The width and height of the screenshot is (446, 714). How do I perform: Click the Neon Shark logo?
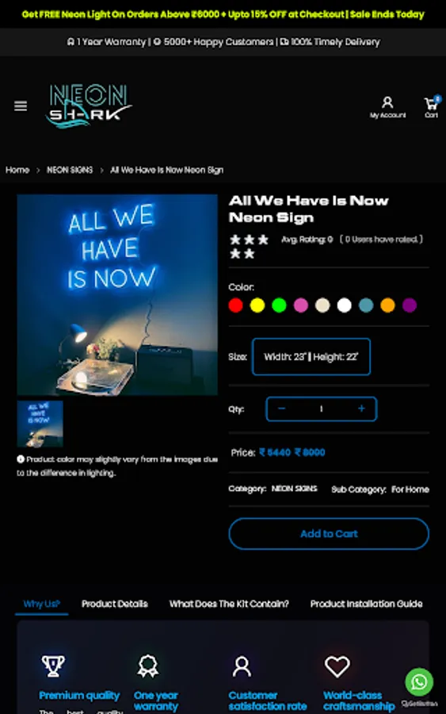coord(89,106)
